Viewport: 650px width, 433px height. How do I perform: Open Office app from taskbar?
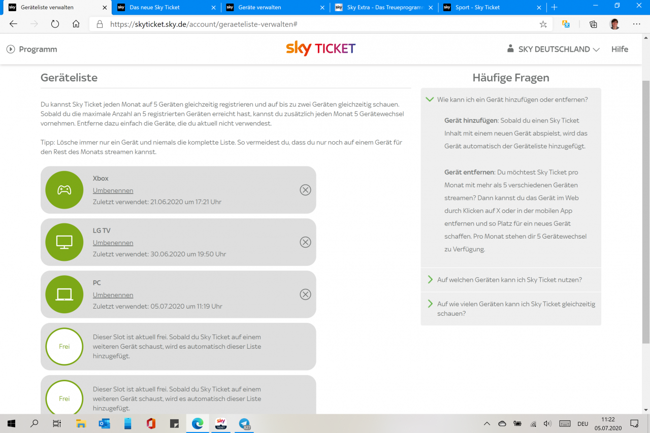click(151, 423)
